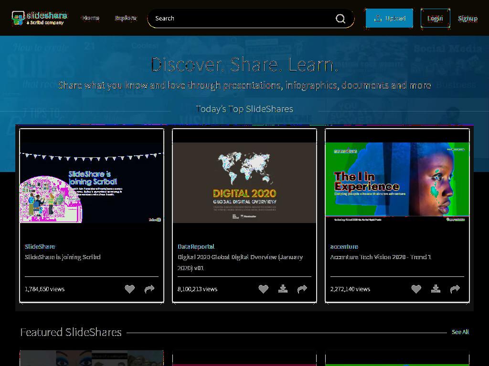
Task: Click the Today's Top SlideShares heading
Action: coord(244,109)
